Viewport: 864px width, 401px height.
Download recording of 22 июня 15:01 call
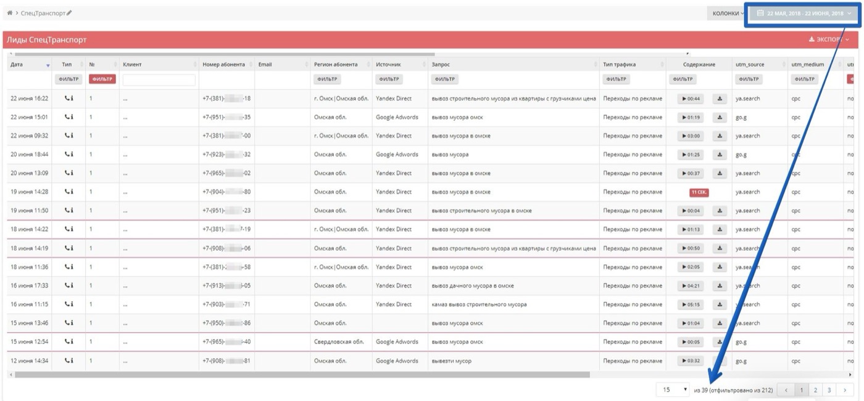720,117
